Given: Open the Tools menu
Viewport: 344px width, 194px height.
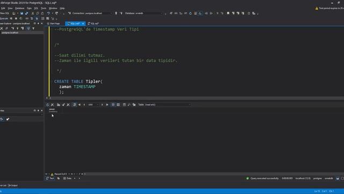Looking at the screenshot, I should coord(44,9).
